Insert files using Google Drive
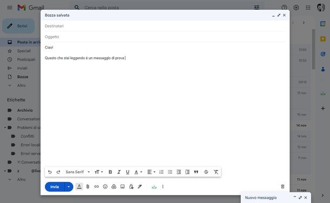 [114, 187]
